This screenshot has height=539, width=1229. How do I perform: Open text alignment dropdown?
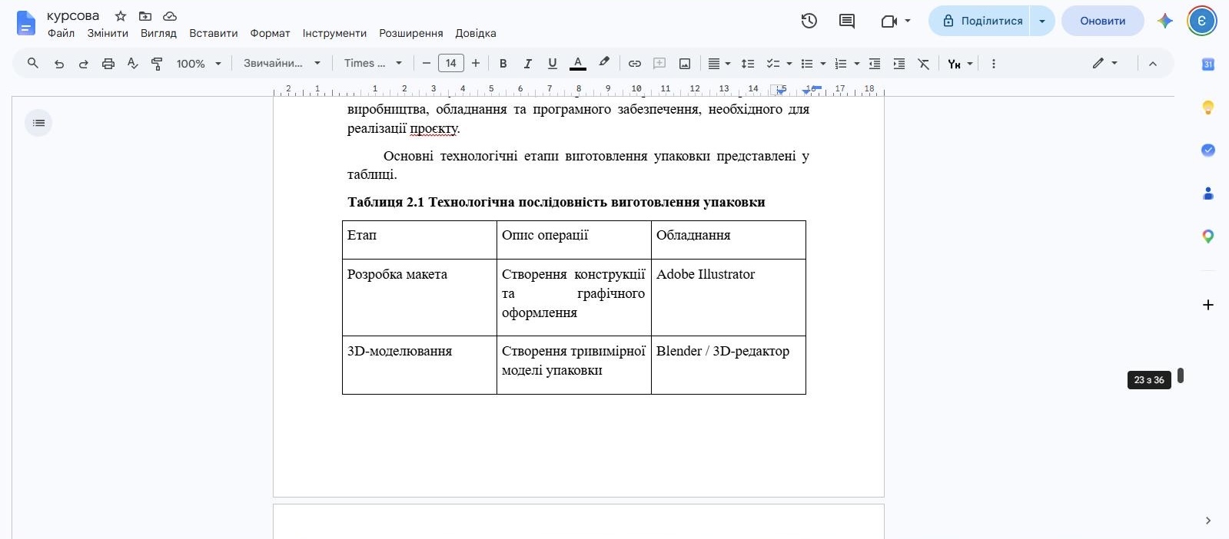[x=719, y=64]
